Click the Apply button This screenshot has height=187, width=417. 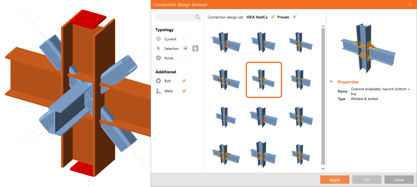(x=334, y=180)
